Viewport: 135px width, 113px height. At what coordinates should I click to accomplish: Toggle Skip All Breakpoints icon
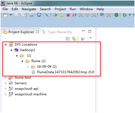[x=47, y=15]
